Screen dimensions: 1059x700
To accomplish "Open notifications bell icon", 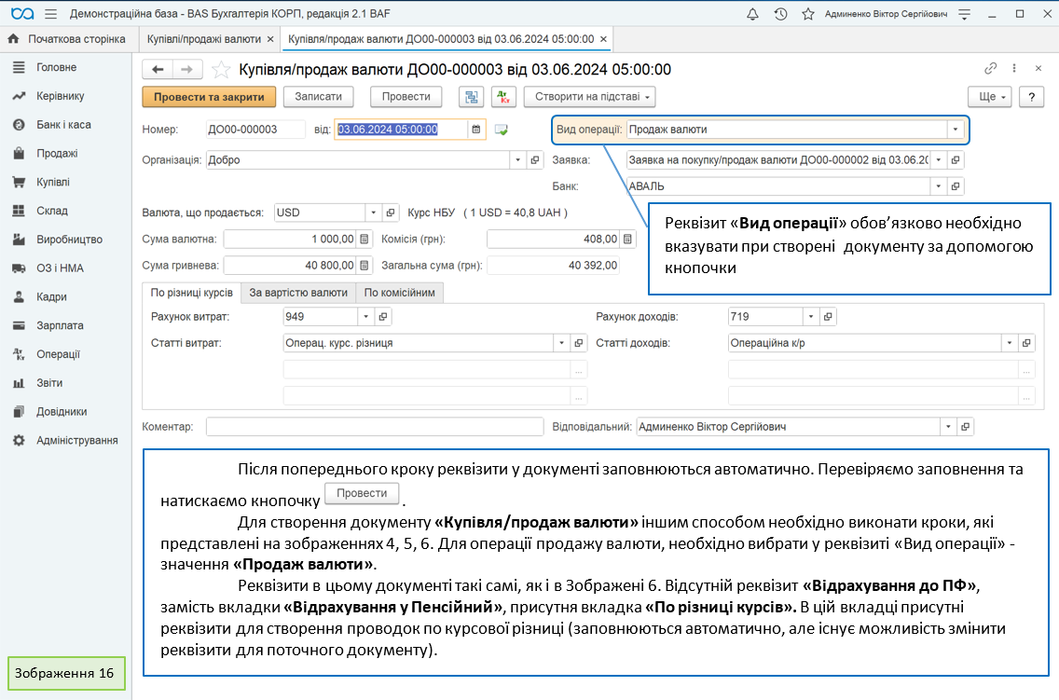I will pyautogui.click(x=752, y=14).
